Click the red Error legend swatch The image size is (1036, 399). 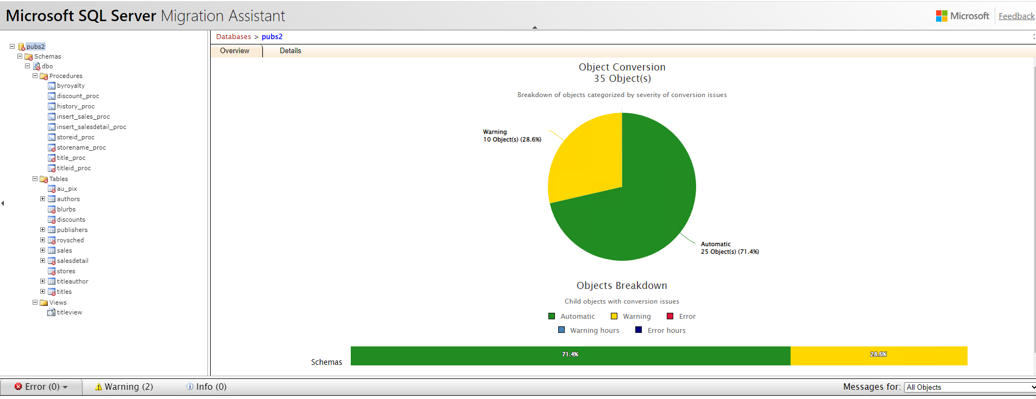click(x=670, y=317)
